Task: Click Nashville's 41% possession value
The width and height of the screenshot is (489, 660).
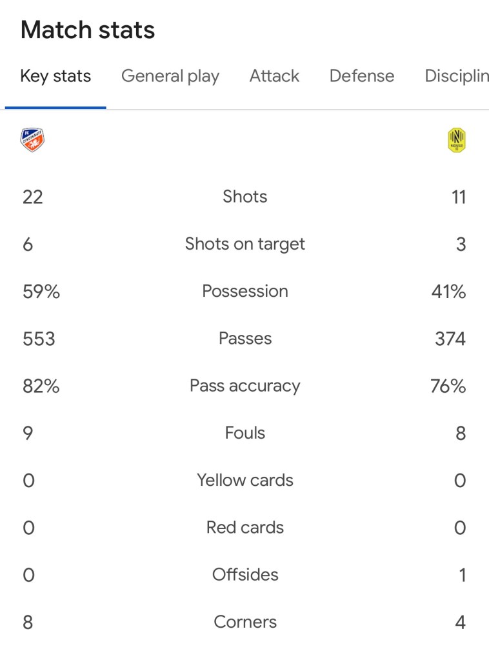Action: pyautogui.click(x=448, y=292)
